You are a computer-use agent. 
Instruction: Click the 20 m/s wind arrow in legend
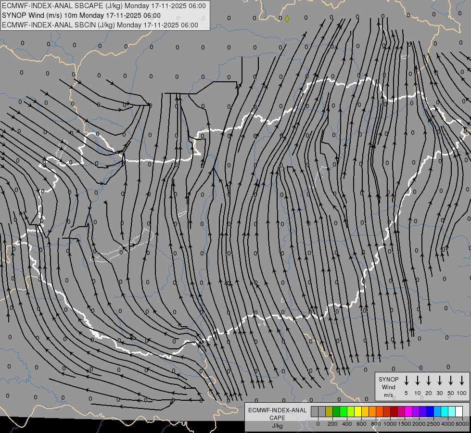point(428,381)
